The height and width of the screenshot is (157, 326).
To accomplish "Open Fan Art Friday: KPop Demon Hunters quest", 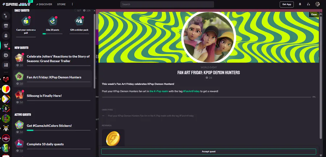I will coord(53,79).
